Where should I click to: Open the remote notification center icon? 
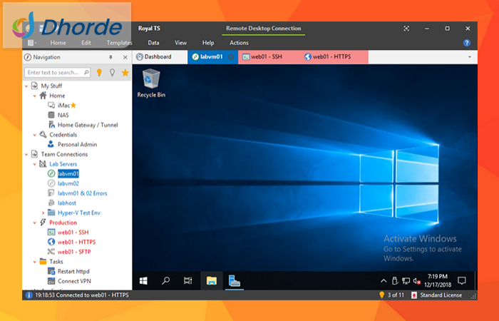point(462,281)
